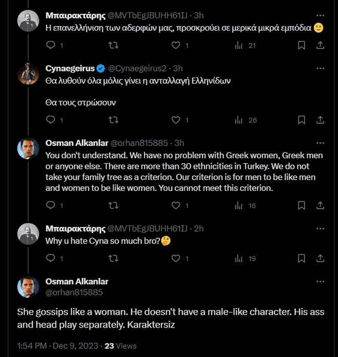Share Μπαιρακτάρης' first tweet
Viewport: 338px width, 357px height.
(x=320, y=45)
